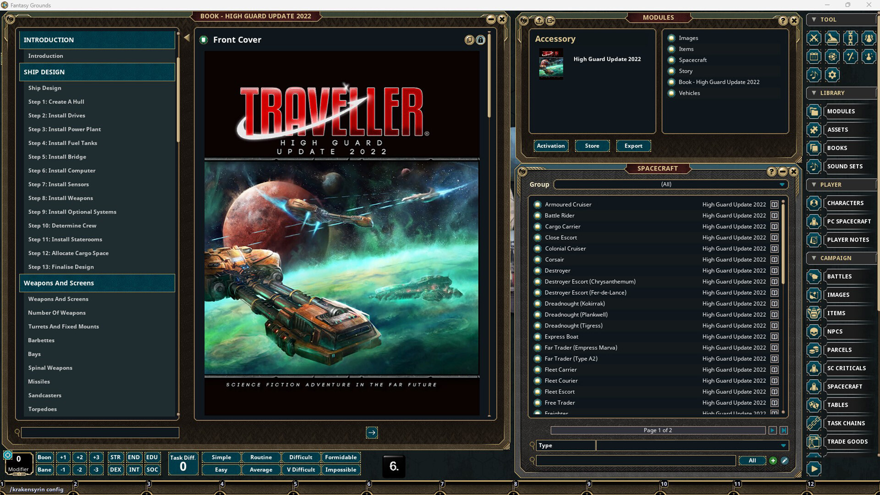Click the Assets puzzle icon in sidebar
Viewport: 880px width, 495px height.
tap(814, 130)
